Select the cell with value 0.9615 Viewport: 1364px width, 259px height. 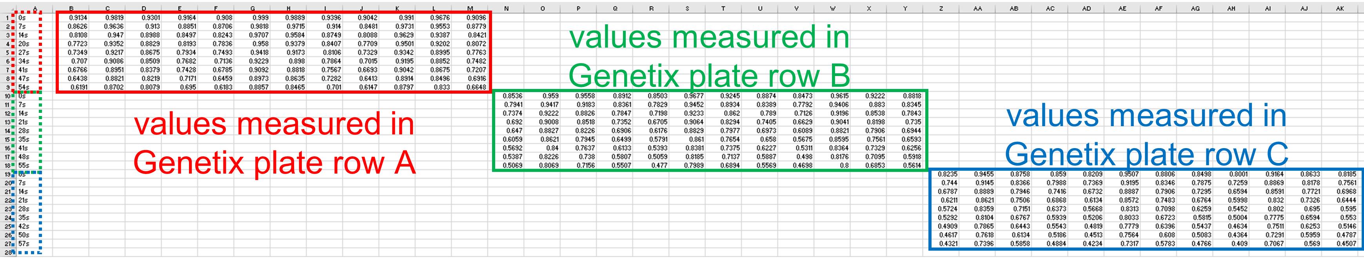pyautogui.click(x=832, y=96)
